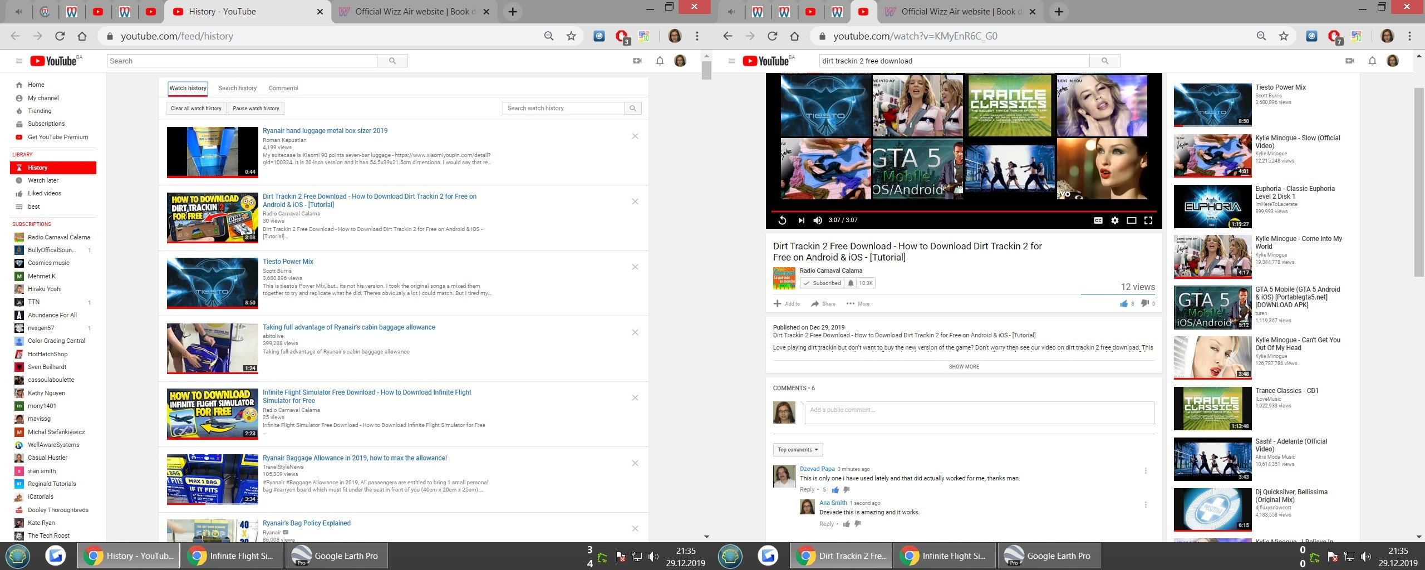This screenshot has width=1425, height=570.
Task: Click volume speaker icon in left system tray
Action: tap(653, 557)
